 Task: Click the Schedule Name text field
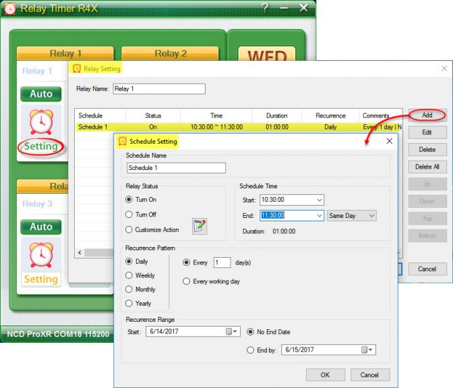coord(176,168)
